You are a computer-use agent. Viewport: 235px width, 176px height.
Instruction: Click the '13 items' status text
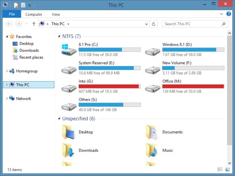(x=14, y=170)
